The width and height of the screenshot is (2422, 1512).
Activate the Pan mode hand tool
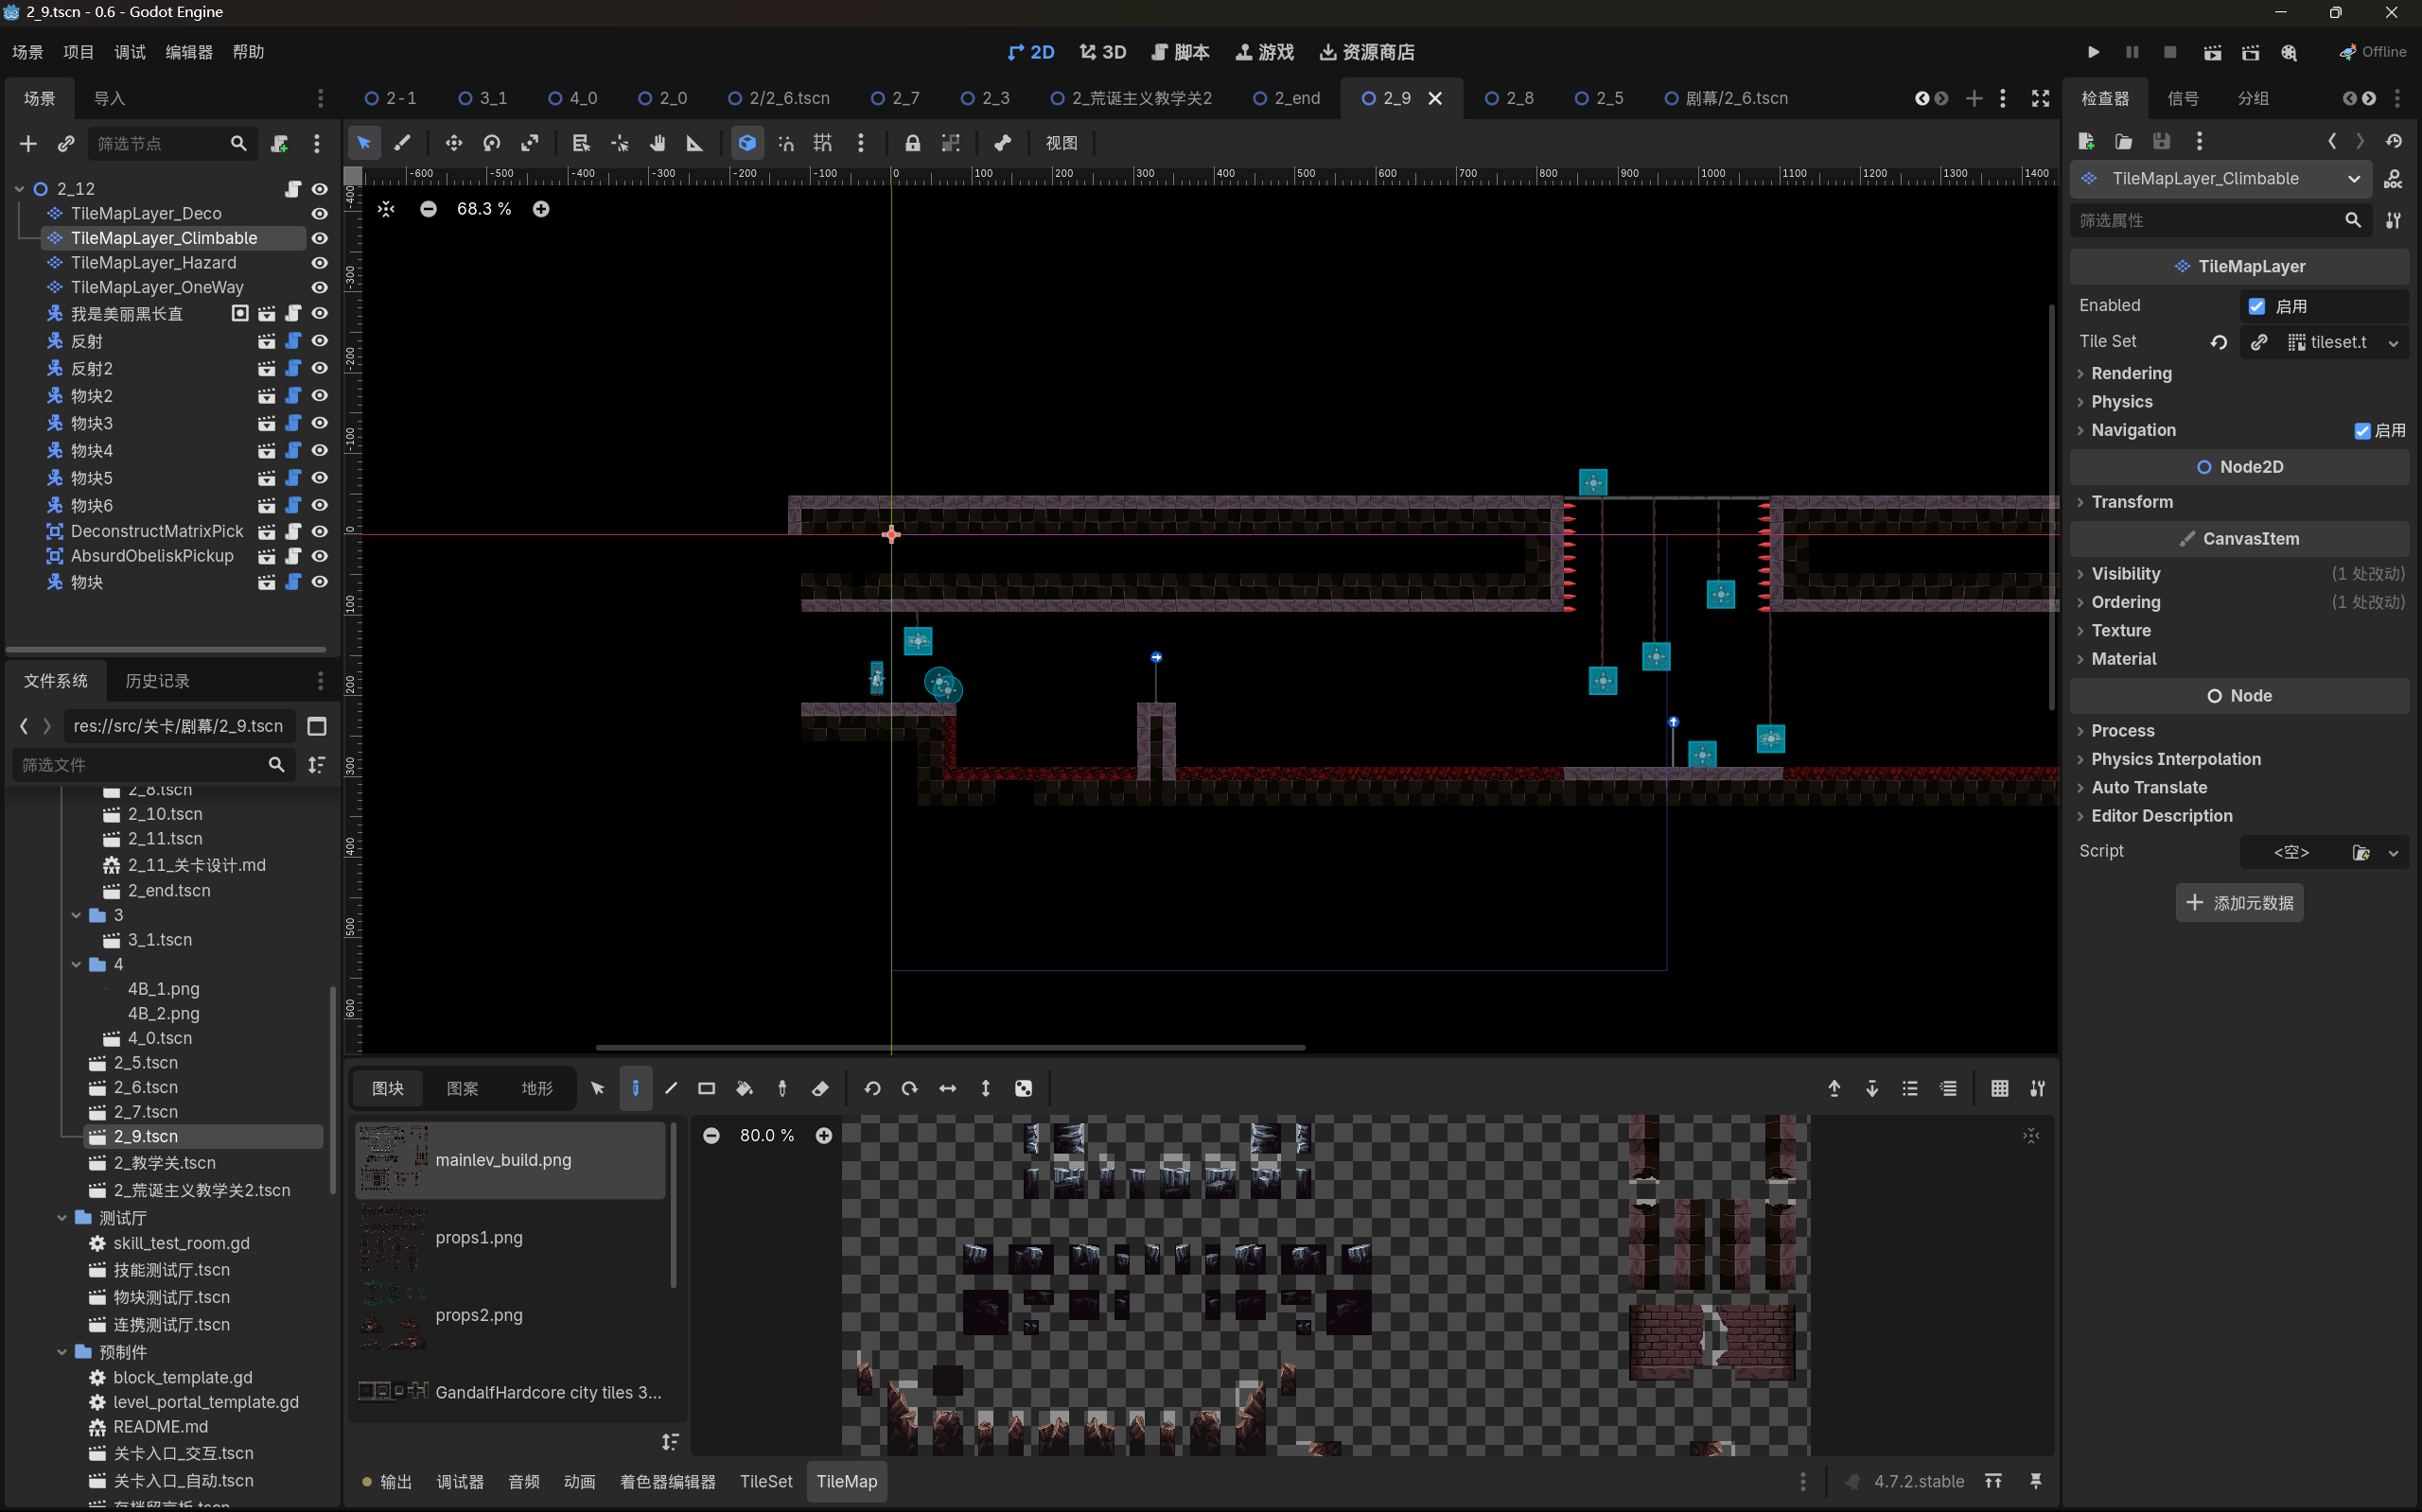(x=658, y=143)
